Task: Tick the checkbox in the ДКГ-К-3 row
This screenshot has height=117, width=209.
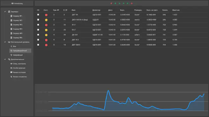Action: tap(38, 40)
